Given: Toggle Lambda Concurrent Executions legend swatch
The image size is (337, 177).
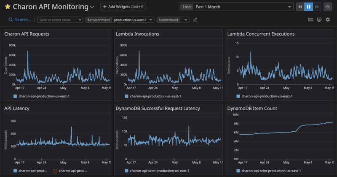Looking at the screenshot, I should click(238, 96).
